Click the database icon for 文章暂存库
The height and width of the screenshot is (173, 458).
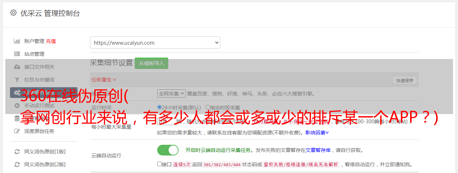point(17,118)
